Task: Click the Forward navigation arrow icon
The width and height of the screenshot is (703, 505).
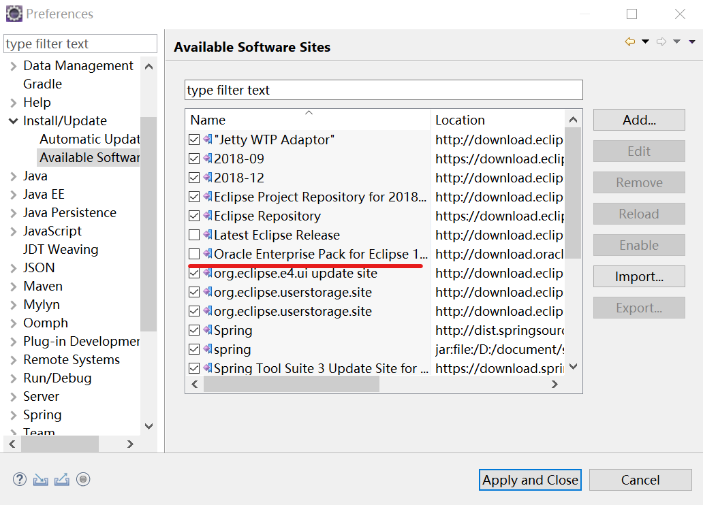Action: (x=661, y=42)
